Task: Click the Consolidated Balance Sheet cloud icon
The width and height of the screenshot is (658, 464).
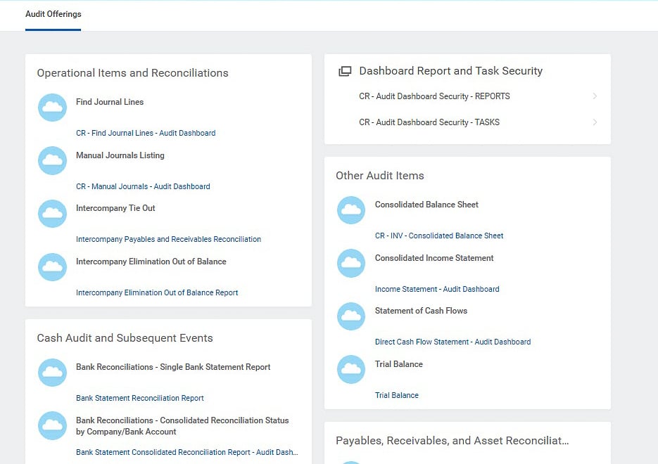Action: click(x=350, y=210)
